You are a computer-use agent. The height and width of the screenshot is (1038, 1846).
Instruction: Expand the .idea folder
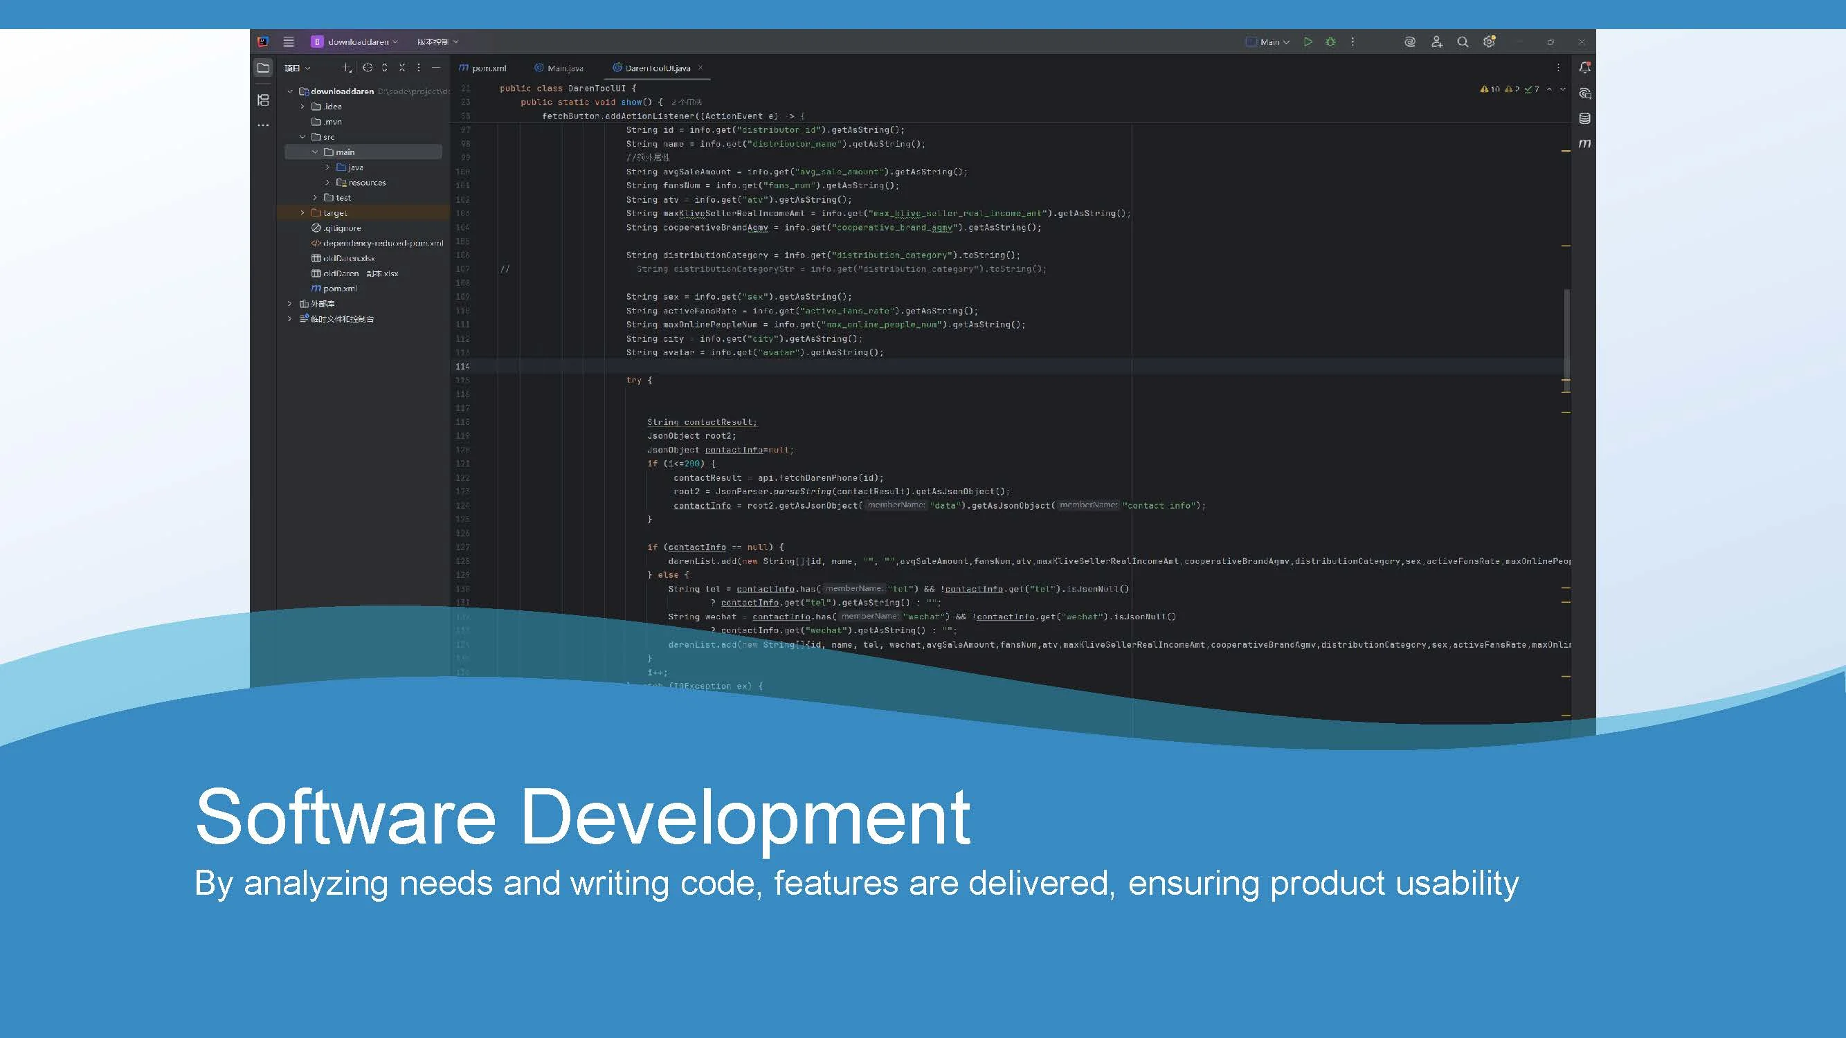[302, 106]
